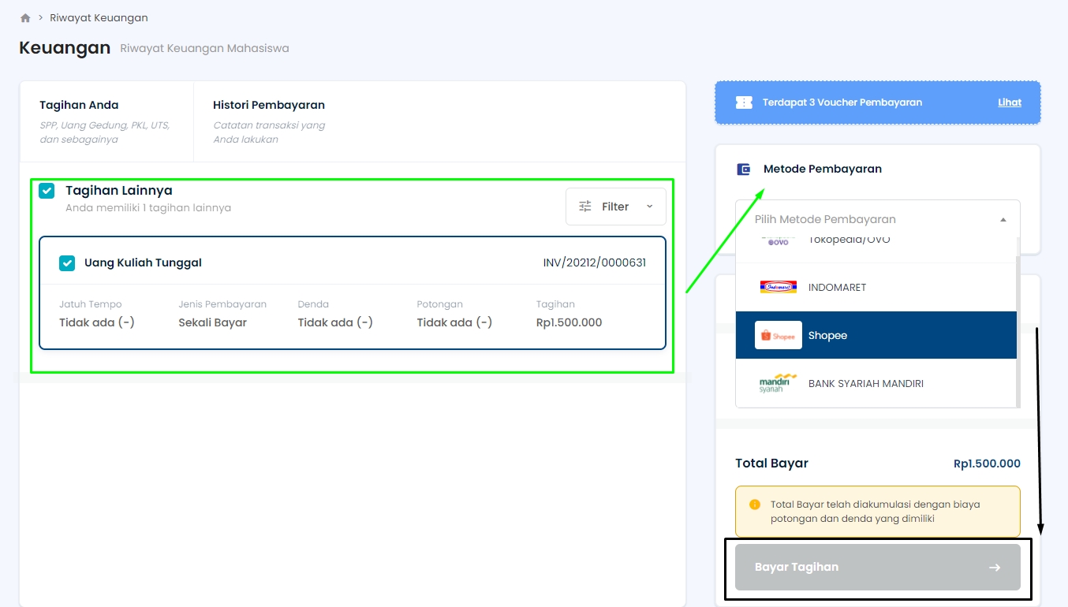
Task: Click the info icon in the yellow notice
Action: (755, 505)
